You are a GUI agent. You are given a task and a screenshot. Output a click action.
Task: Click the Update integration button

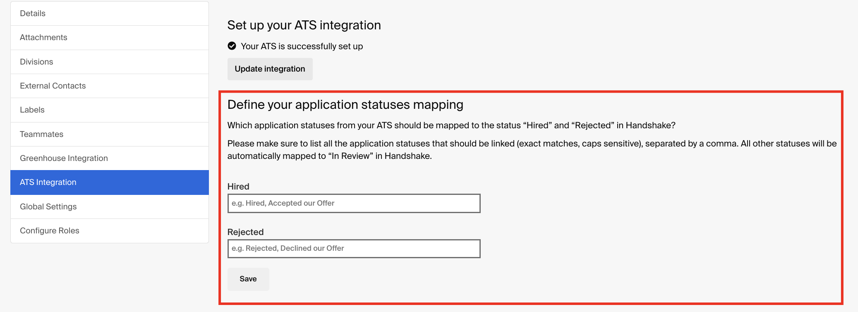(270, 69)
